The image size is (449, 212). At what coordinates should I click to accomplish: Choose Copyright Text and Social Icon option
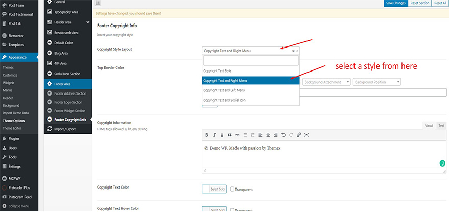click(224, 100)
